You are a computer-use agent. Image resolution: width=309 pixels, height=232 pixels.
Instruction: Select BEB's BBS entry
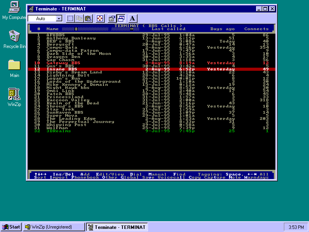(152, 41)
